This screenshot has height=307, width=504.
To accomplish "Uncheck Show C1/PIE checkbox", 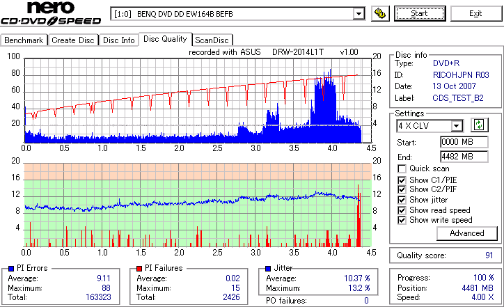I will (402, 180).
